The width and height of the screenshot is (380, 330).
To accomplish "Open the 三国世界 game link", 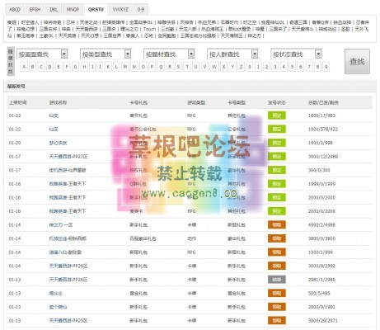I will (x=112, y=35).
